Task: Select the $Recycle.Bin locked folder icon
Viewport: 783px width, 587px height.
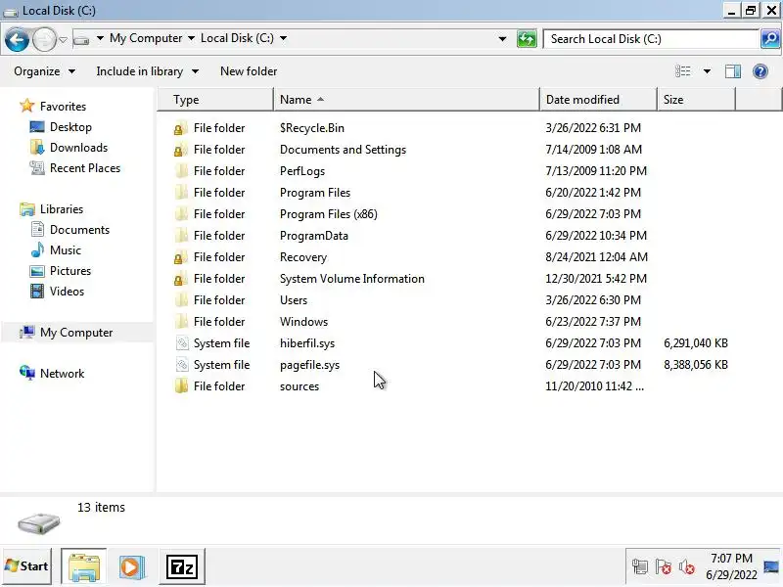Action: point(181,128)
